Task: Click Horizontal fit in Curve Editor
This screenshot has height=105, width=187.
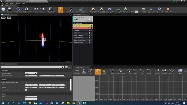Action: pos(77,71)
